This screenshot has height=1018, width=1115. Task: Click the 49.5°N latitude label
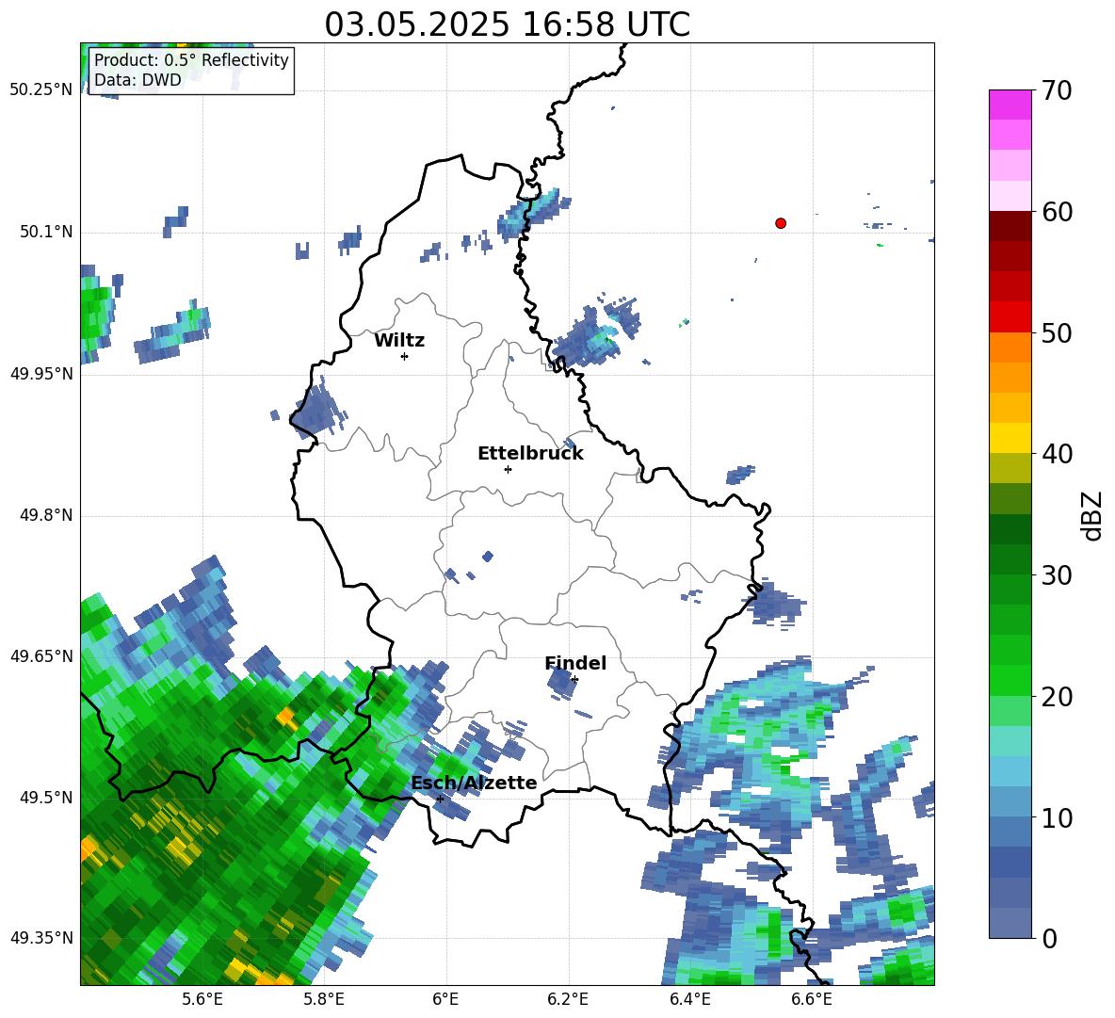pyautogui.click(x=46, y=798)
